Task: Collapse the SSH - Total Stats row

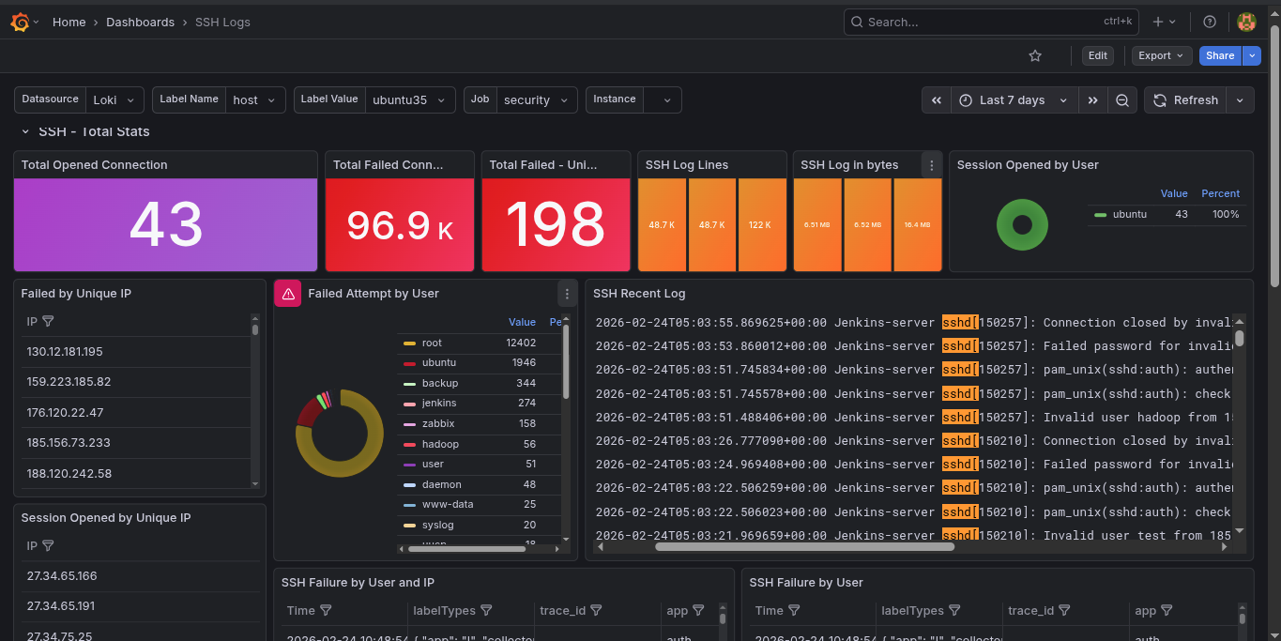Action: pyautogui.click(x=23, y=131)
